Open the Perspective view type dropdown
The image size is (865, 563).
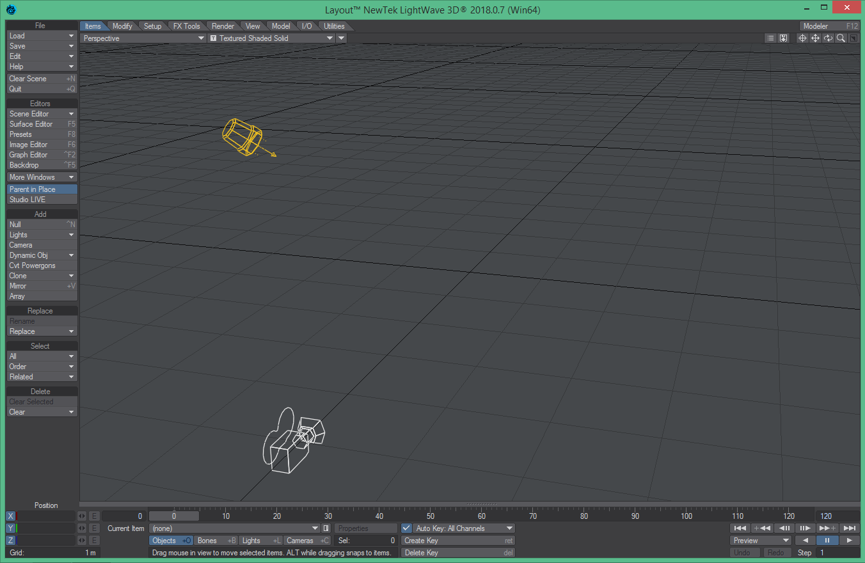coord(143,38)
